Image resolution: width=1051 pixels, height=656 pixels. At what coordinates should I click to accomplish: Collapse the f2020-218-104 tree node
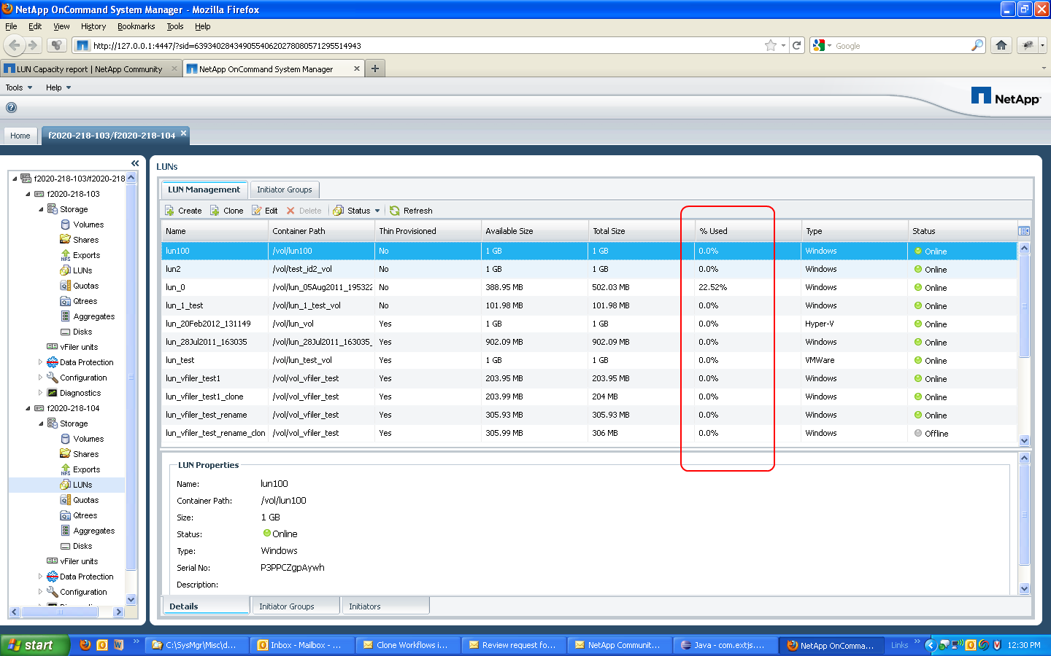click(x=28, y=408)
